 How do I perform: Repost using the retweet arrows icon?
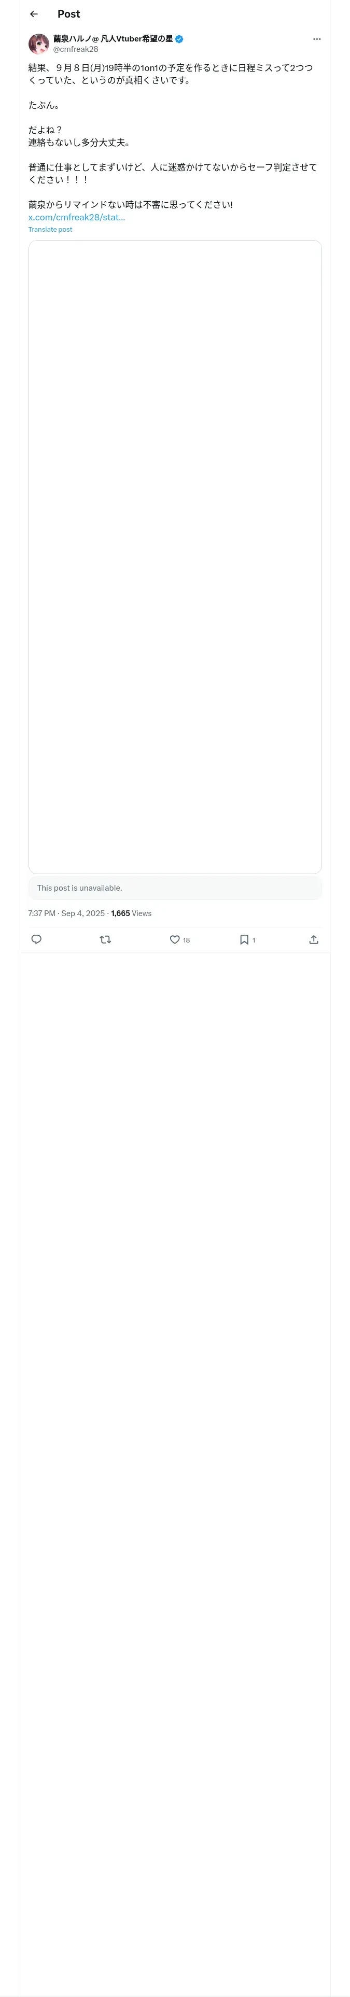(106, 939)
